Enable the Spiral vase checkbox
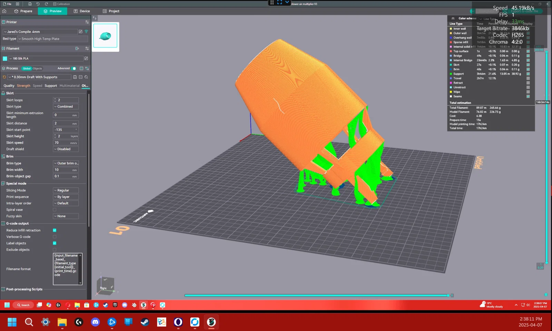 click(x=55, y=210)
